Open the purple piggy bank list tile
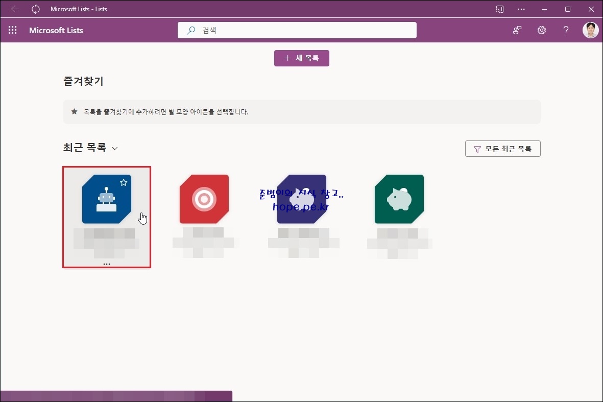Image resolution: width=603 pixels, height=402 pixels. pos(301,199)
